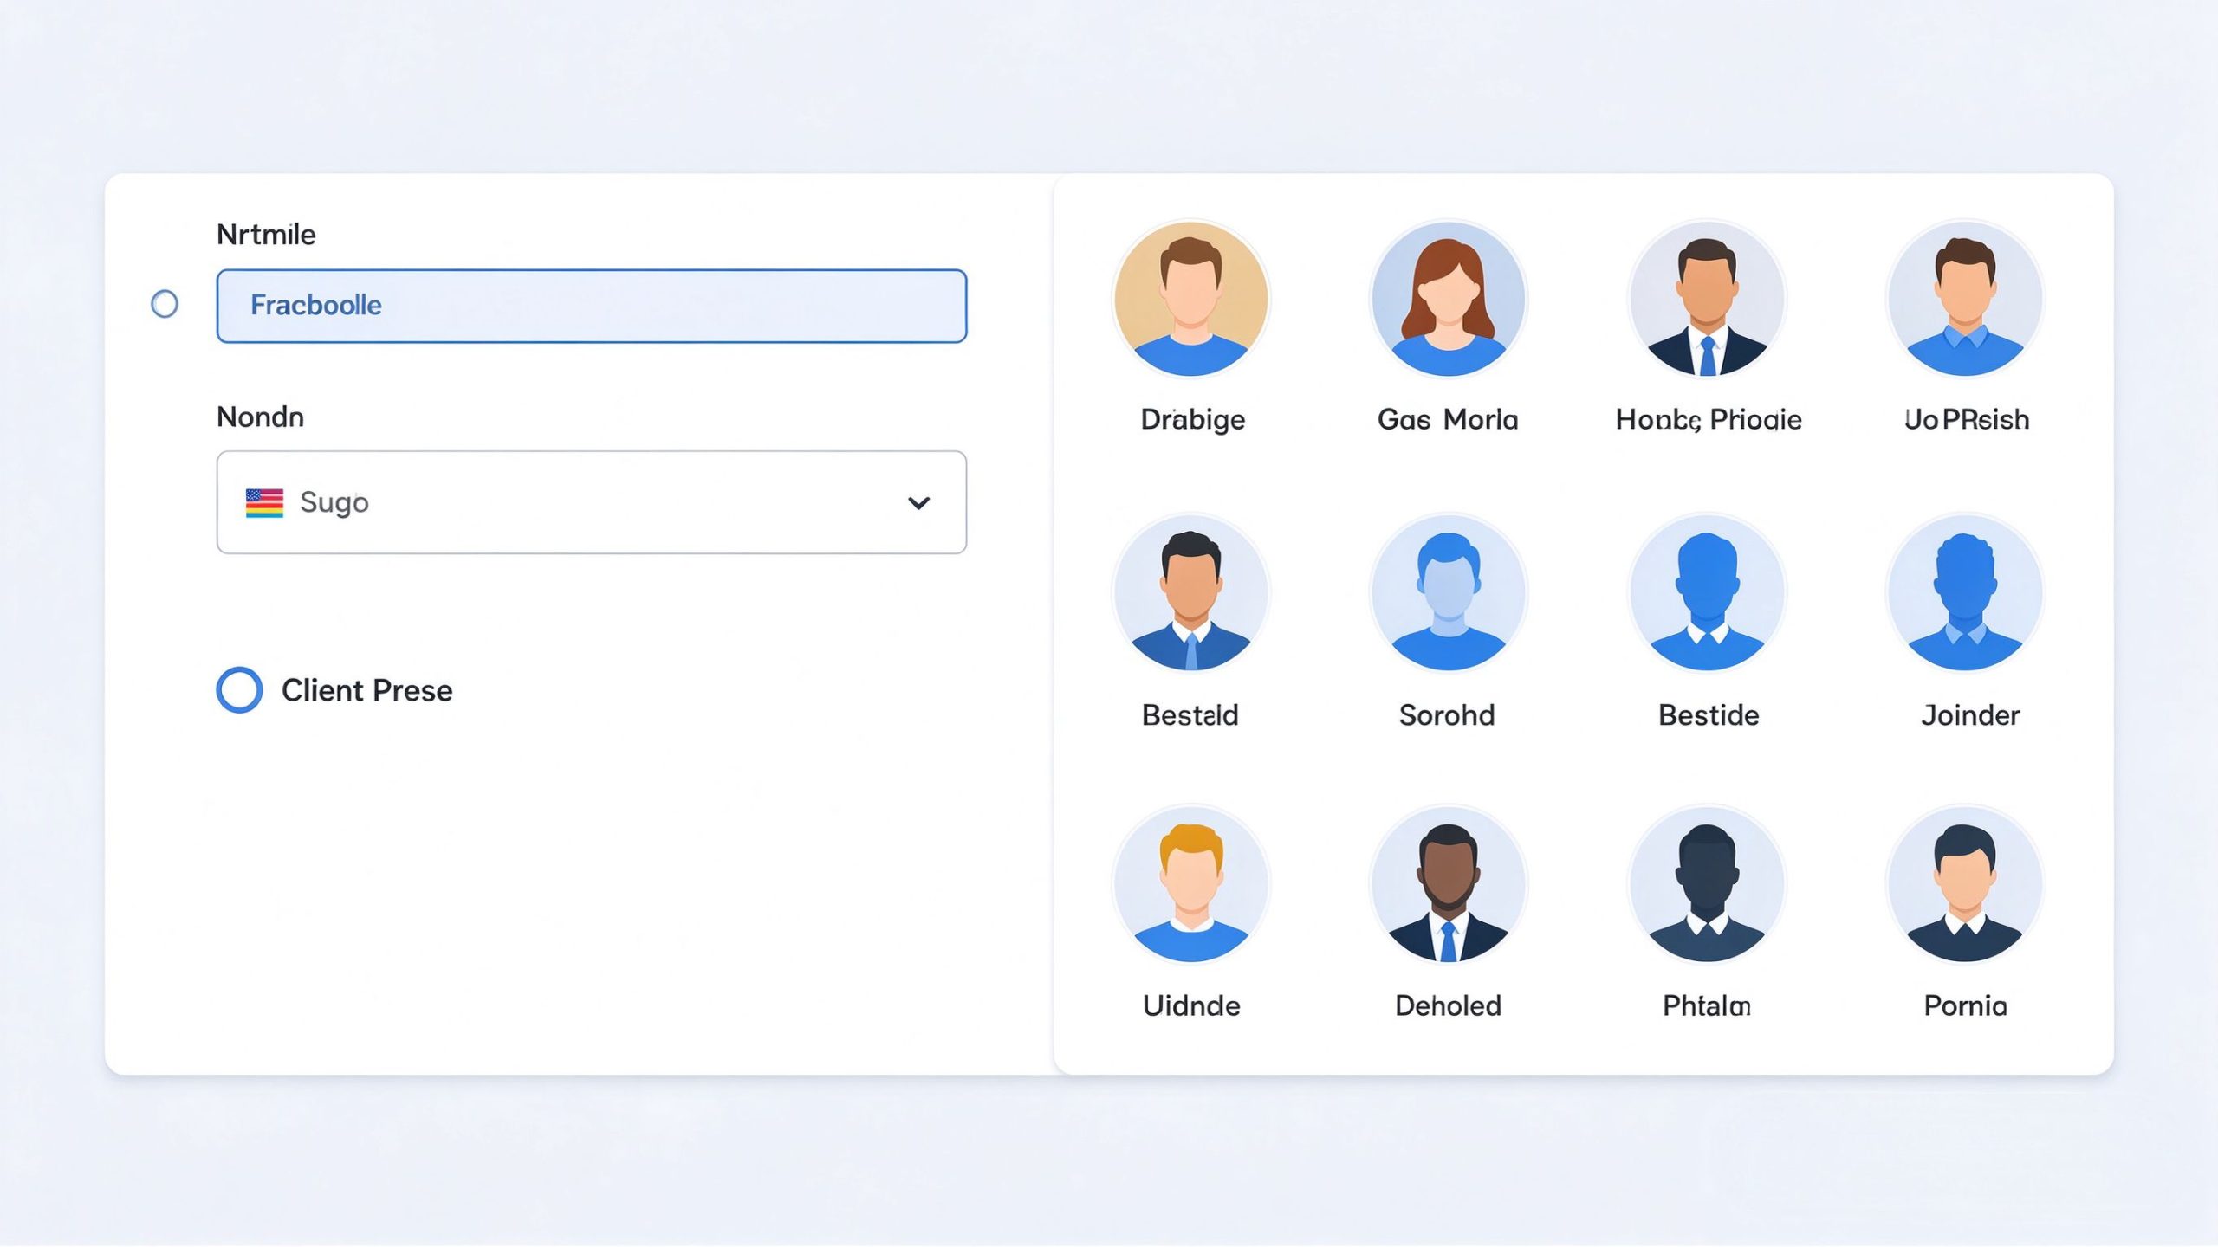Click the Sorohd name text
The height and width of the screenshot is (1247, 2218).
pos(1447,715)
